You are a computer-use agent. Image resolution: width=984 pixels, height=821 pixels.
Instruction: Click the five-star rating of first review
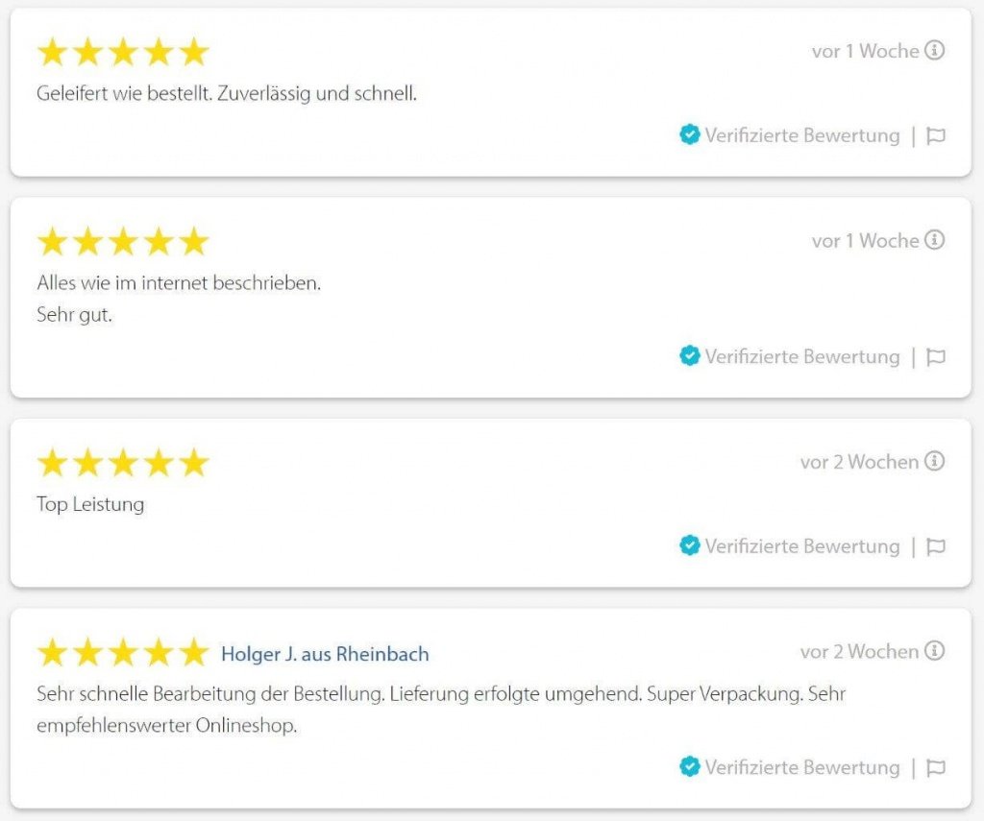pos(123,52)
